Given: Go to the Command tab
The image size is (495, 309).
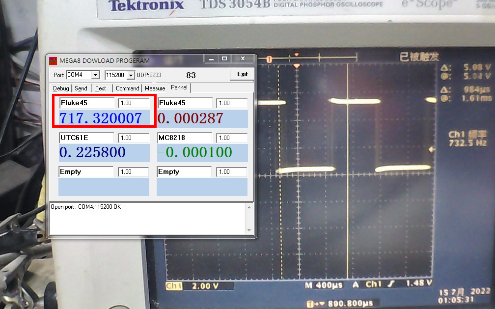Looking at the screenshot, I should [127, 88].
